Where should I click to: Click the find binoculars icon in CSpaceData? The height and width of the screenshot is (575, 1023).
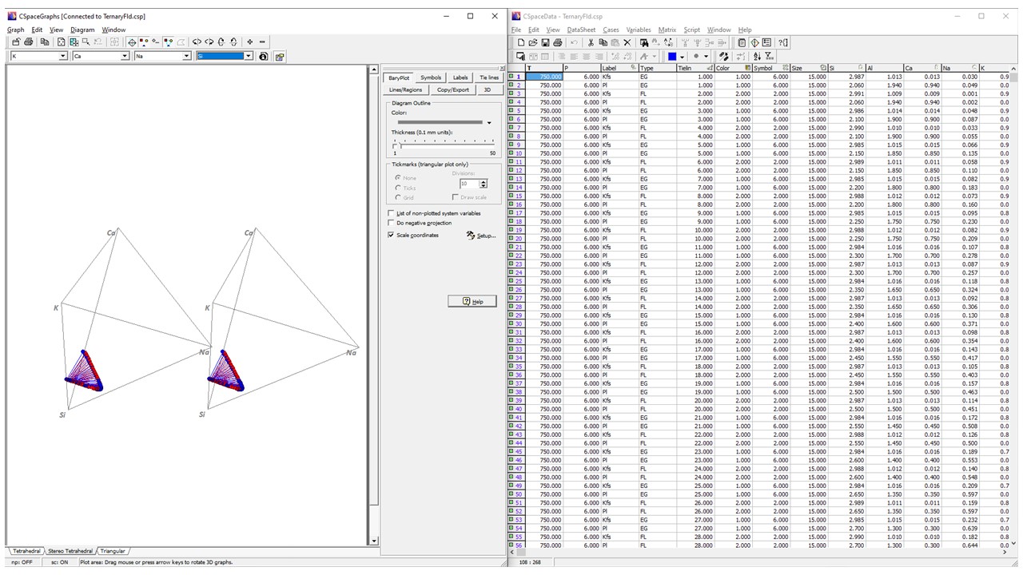tap(643, 42)
